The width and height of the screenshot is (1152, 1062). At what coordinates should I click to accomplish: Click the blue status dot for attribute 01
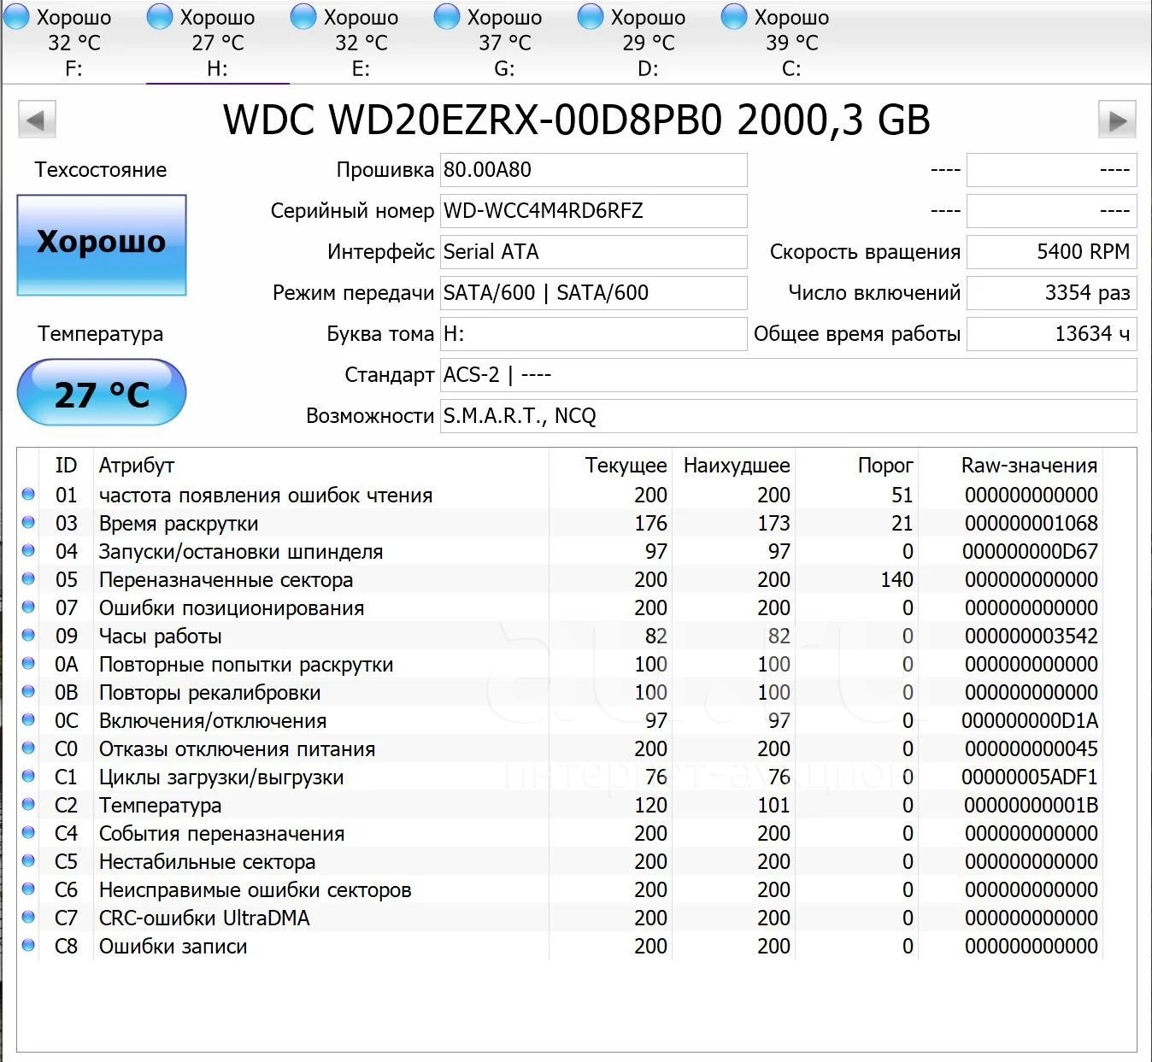[28, 494]
